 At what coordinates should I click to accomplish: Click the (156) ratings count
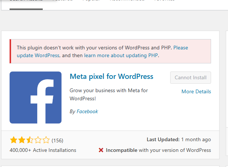[x=57, y=140]
